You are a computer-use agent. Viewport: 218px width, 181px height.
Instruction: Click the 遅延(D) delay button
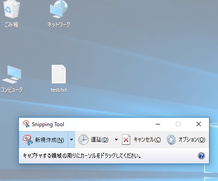tap(93, 140)
